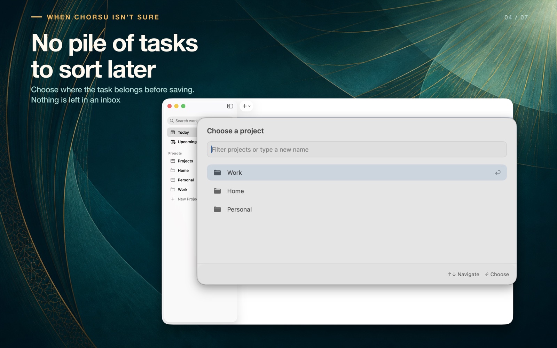The height and width of the screenshot is (348, 557).
Task: Click the Home folder icon in picker
Action: tap(217, 191)
